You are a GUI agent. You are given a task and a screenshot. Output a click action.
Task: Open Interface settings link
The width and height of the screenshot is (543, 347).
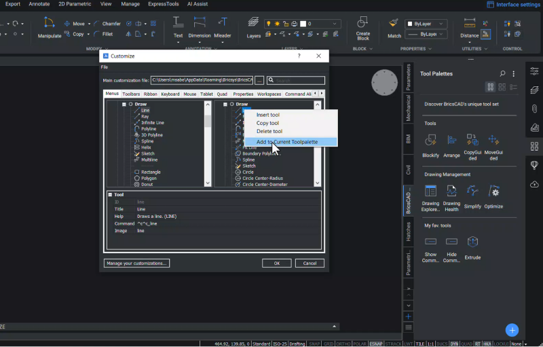[x=513, y=5]
